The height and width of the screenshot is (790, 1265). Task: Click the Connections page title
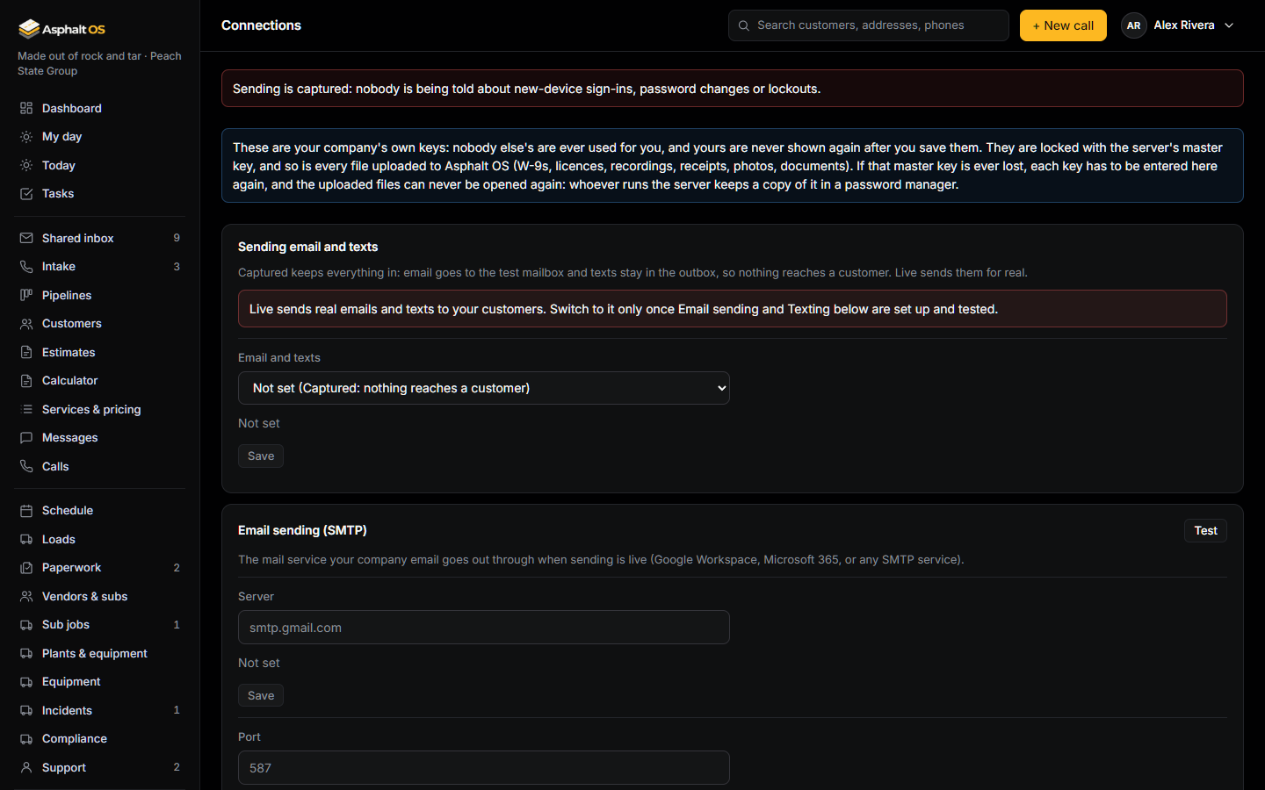261,25
